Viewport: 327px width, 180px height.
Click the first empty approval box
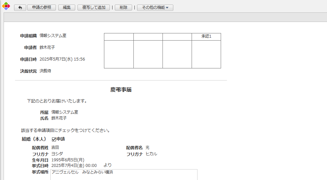coord(119,54)
